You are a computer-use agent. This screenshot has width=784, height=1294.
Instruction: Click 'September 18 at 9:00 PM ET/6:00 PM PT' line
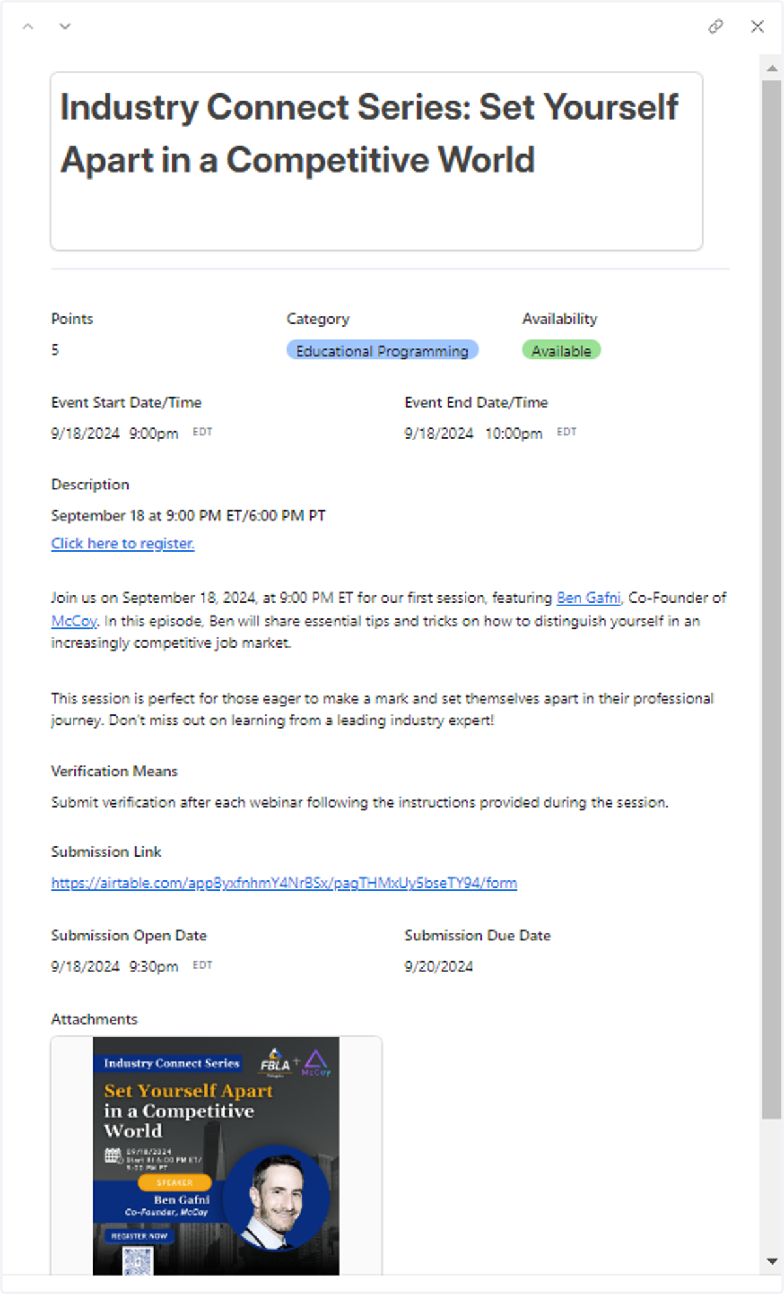click(188, 516)
